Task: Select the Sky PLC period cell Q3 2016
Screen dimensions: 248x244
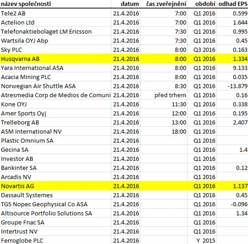Action: (x=204, y=50)
